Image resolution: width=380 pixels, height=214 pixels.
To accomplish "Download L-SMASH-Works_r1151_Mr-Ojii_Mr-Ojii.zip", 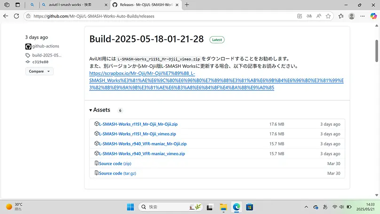I will point(138,124).
